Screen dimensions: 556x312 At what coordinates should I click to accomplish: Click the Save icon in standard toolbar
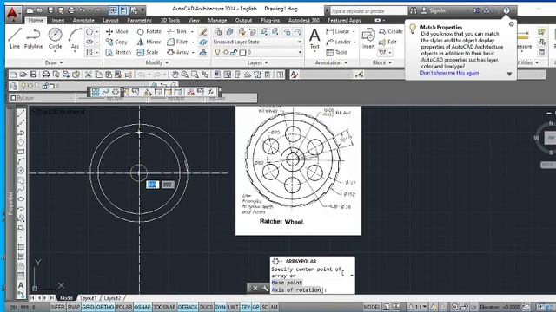click(x=33, y=75)
